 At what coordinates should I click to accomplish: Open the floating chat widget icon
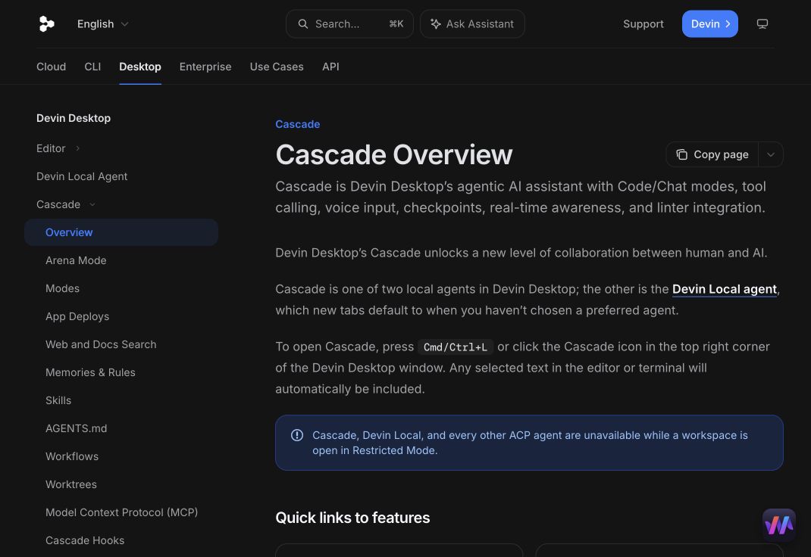coord(778,525)
